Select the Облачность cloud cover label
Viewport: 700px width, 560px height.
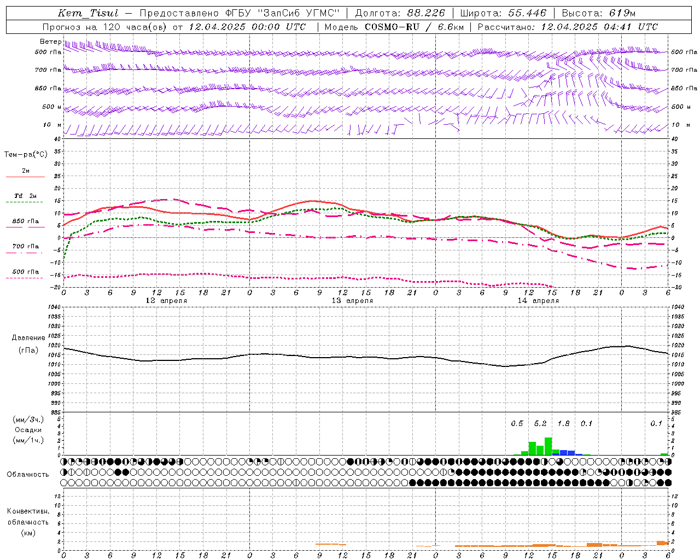[28, 474]
